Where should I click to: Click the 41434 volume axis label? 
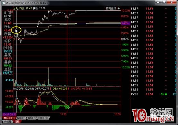coord(9,80)
